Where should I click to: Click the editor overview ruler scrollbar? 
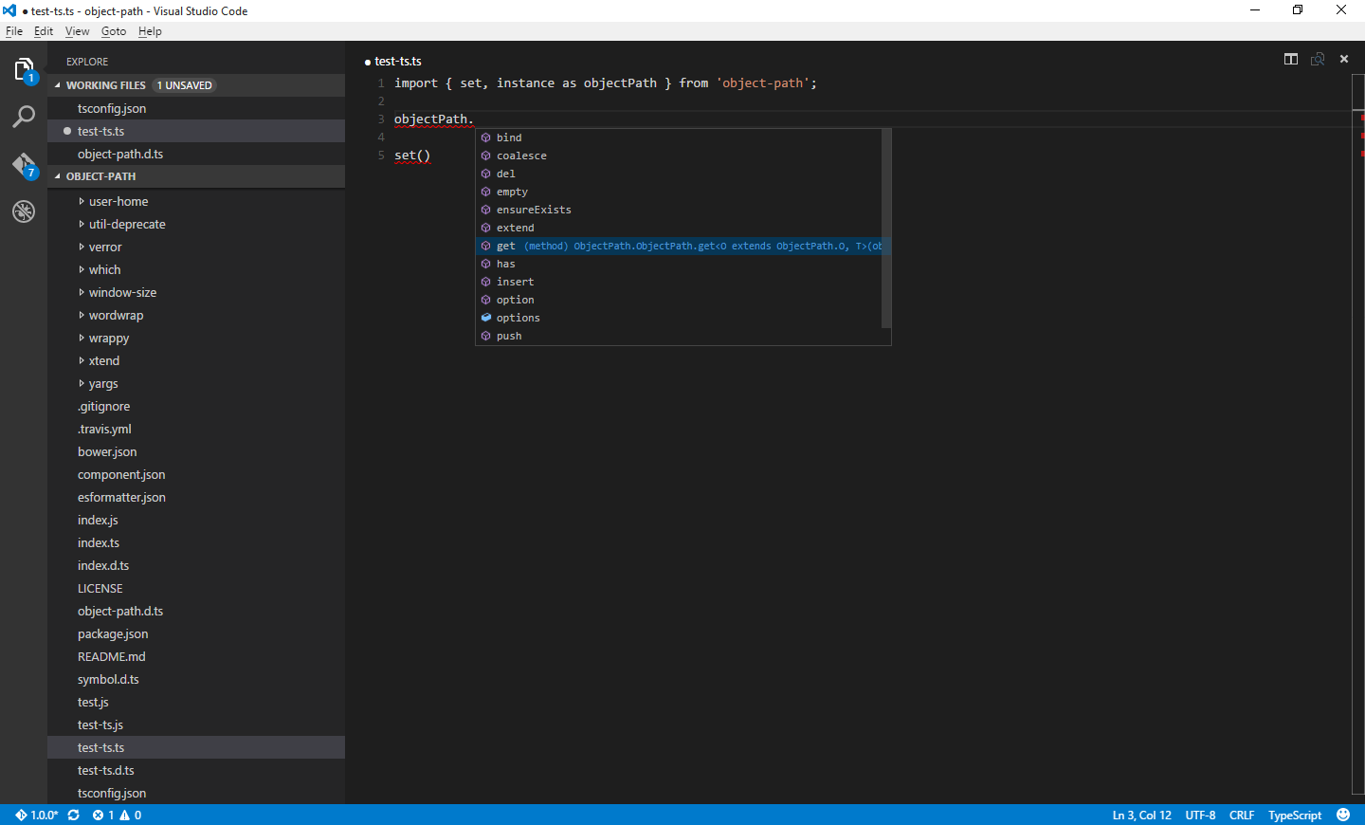click(1357, 434)
